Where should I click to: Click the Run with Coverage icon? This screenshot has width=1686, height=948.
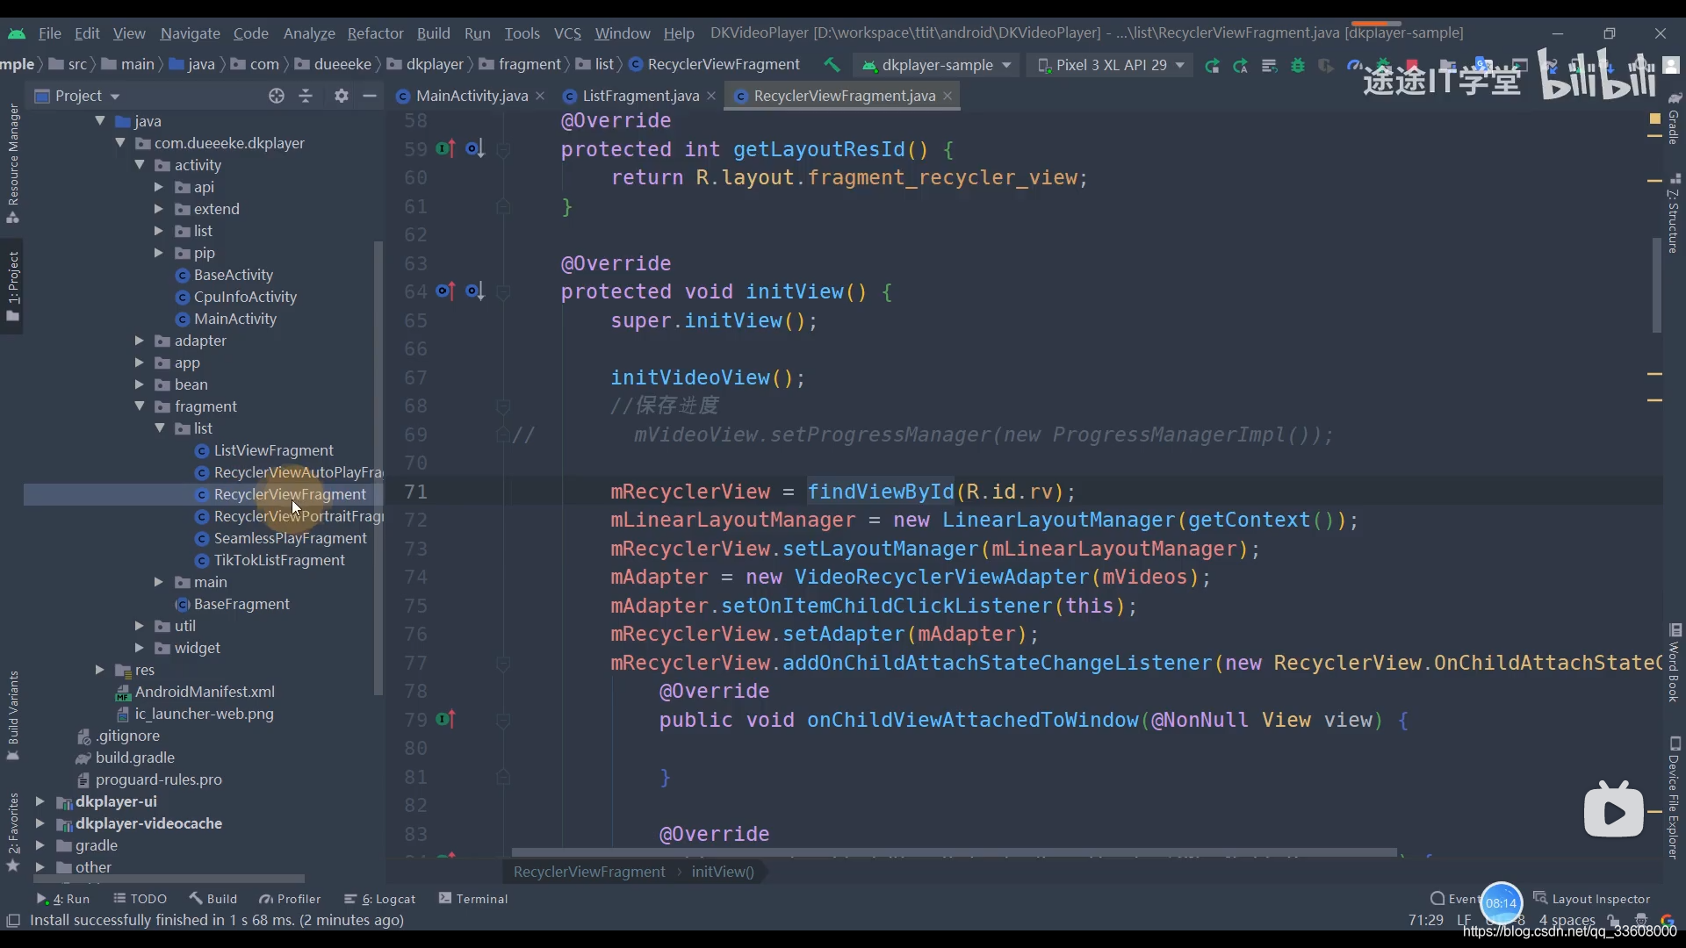pyautogui.click(x=1326, y=66)
